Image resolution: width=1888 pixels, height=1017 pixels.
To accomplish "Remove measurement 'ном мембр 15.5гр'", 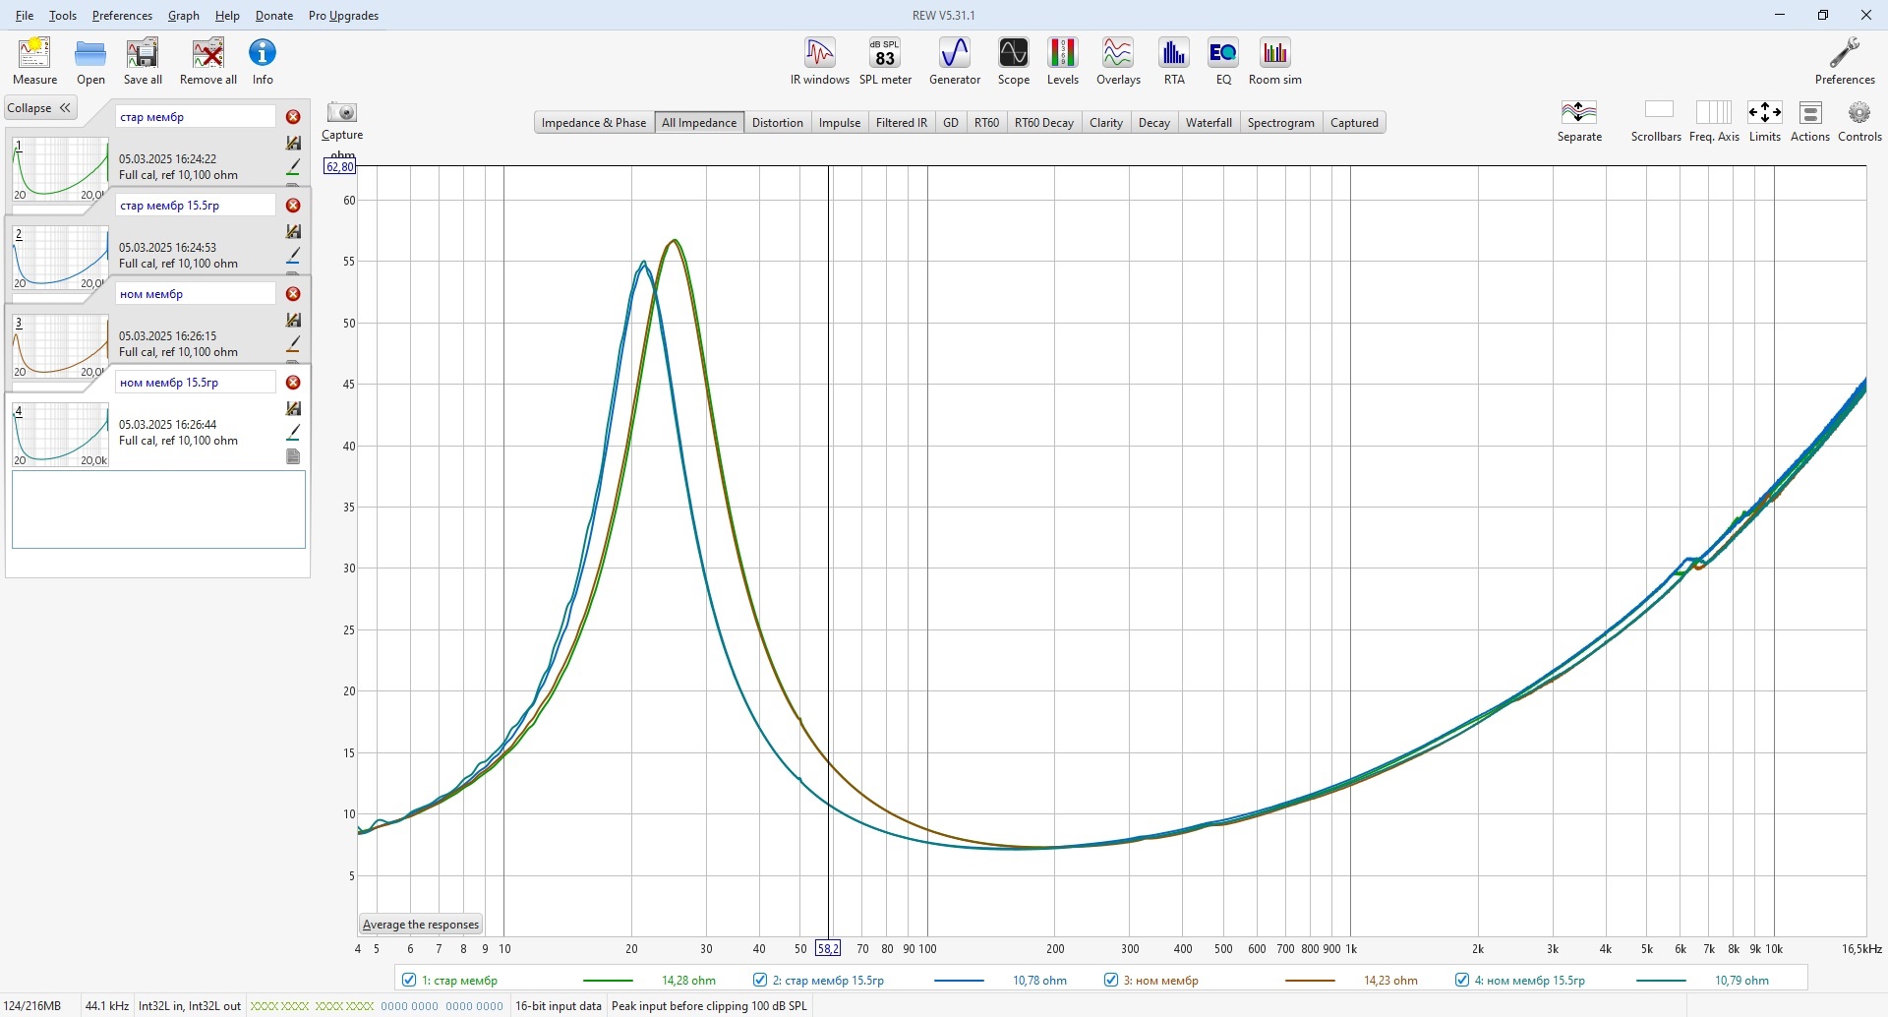I will pos(293,383).
